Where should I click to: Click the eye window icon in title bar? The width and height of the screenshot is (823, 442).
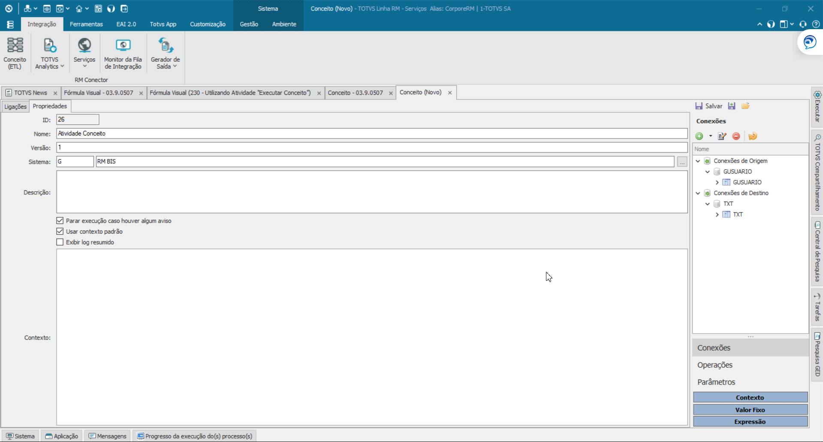[47, 9]
